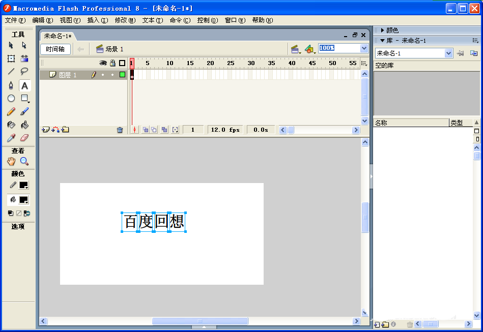Click No Color button
Image resolution: width=483 pixels, height=332 pixels.
[x=19, y=213]
